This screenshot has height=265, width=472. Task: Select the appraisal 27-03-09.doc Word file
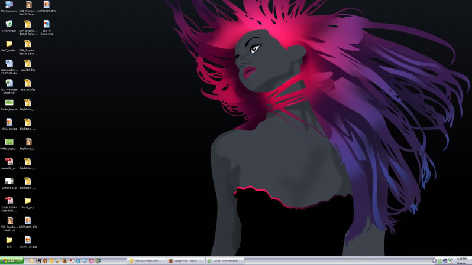pyautogui.click(x=9, y=67)
